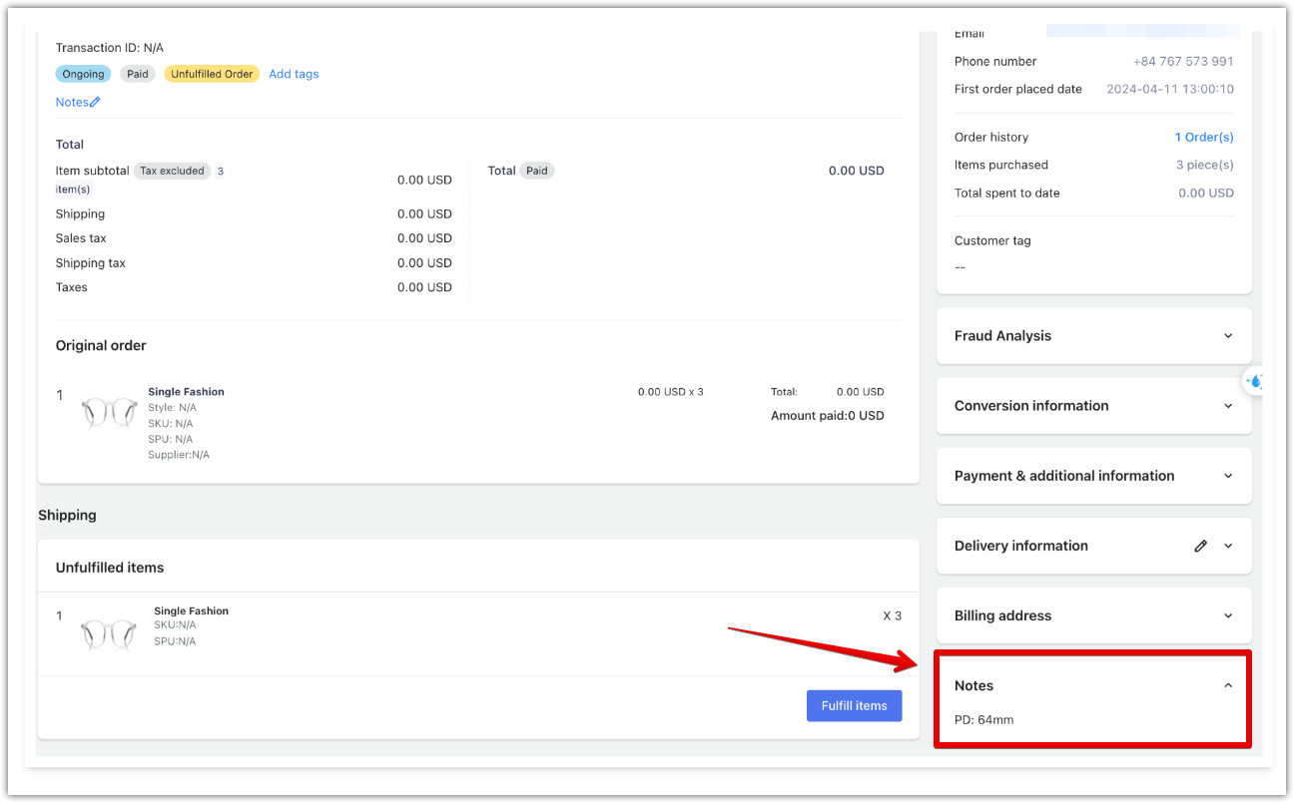This screenshot has height=803, width=1294.
Task: Collapse the Notes panel
Action: pyautogui.click(x=1228, y=685)
